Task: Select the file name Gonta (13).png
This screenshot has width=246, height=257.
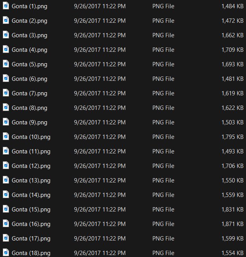Action: pyautogui.click(x=31, y=180)
